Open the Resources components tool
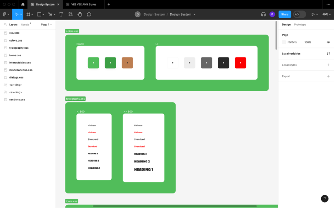 coord(70,14)
